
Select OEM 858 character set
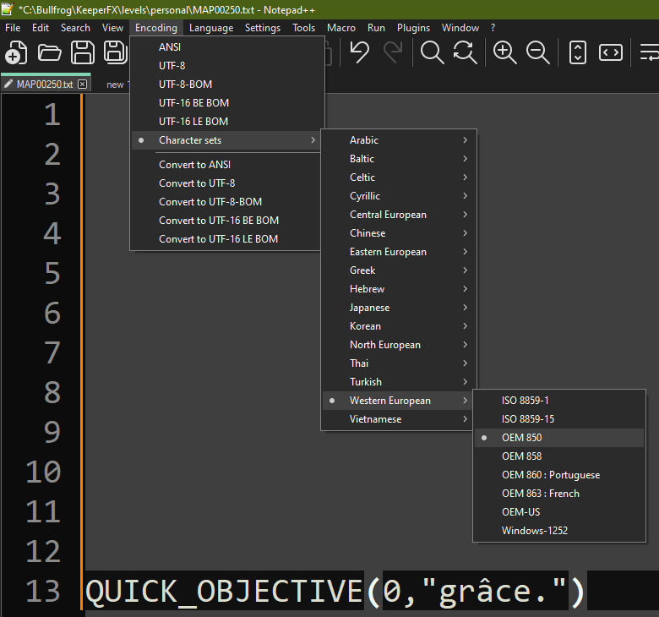pyautogui.click(x=521, y=456)
